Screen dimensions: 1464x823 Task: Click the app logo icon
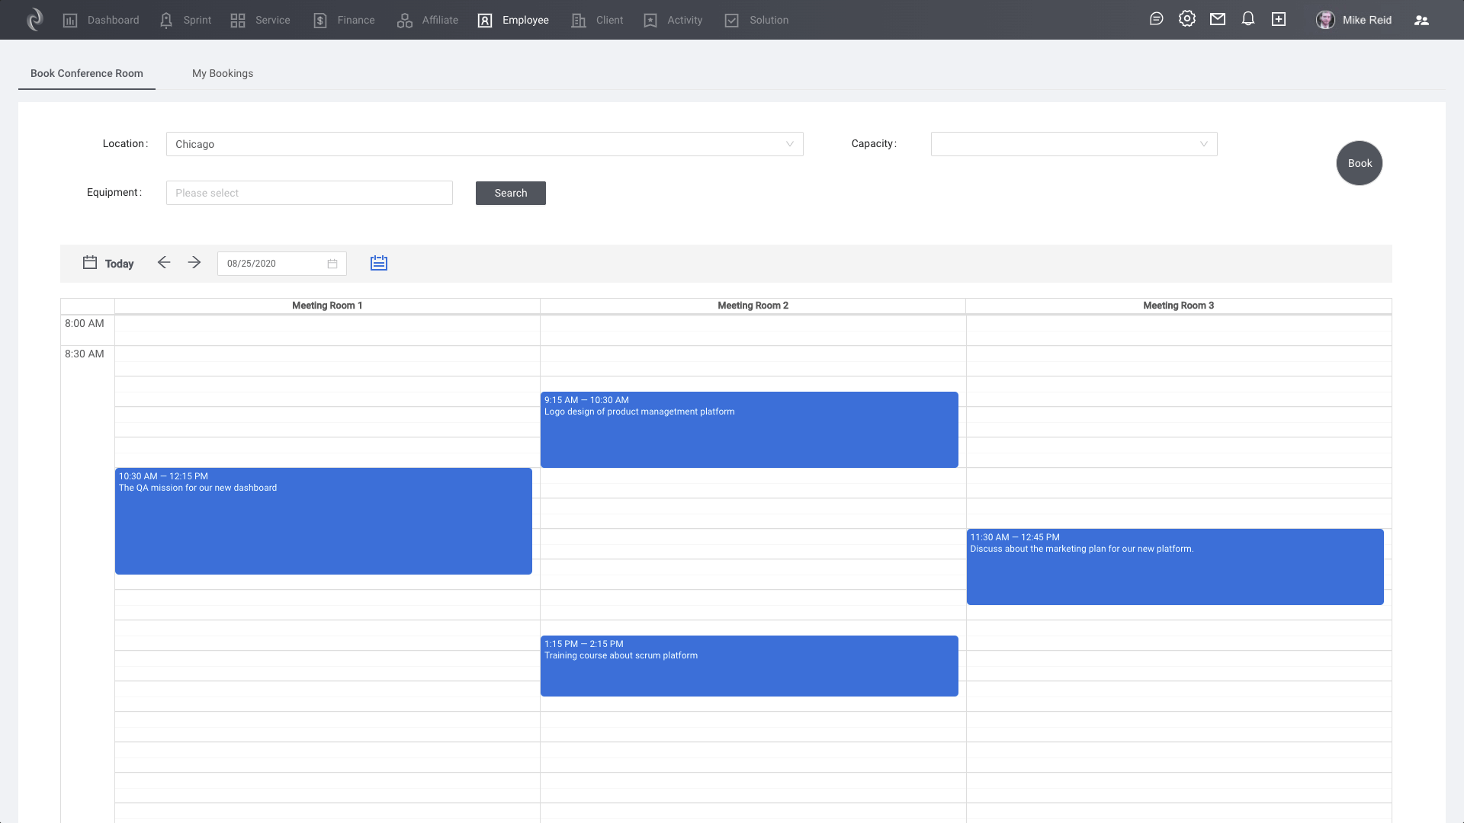pyautogui.click(x=35, y=20)
